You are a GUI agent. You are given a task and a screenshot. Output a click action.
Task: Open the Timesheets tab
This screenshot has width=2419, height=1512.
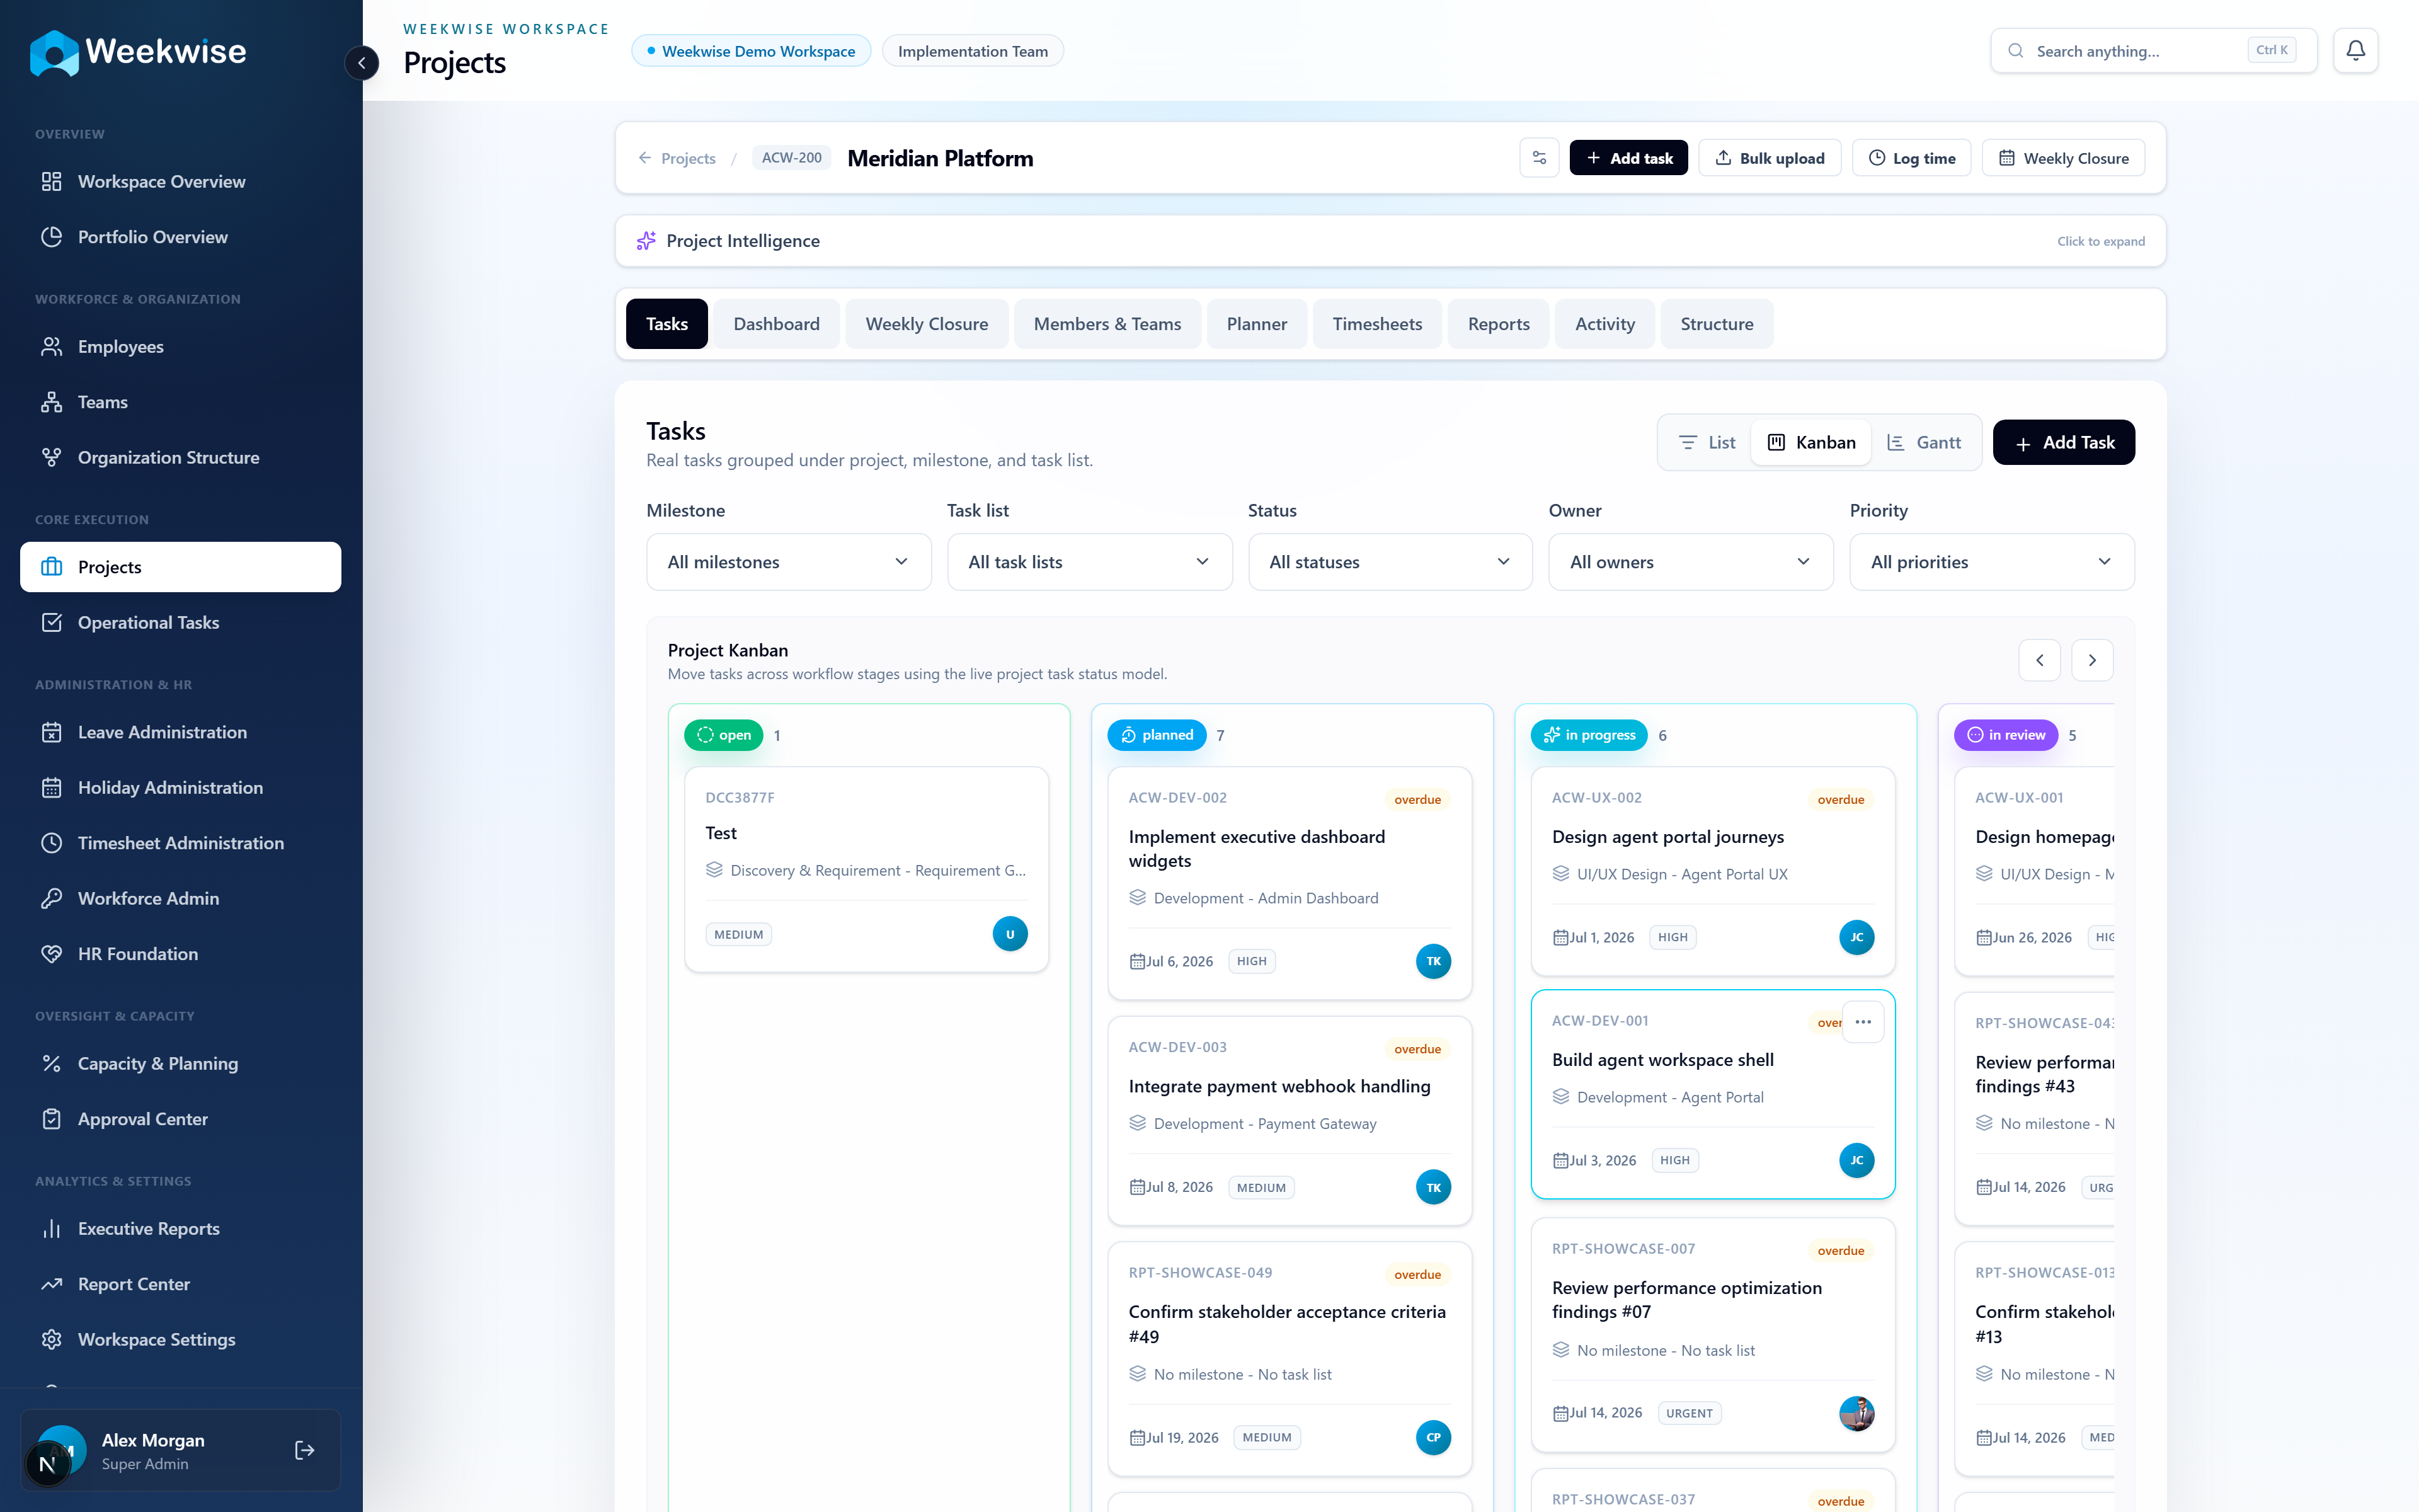point(1378,324)
